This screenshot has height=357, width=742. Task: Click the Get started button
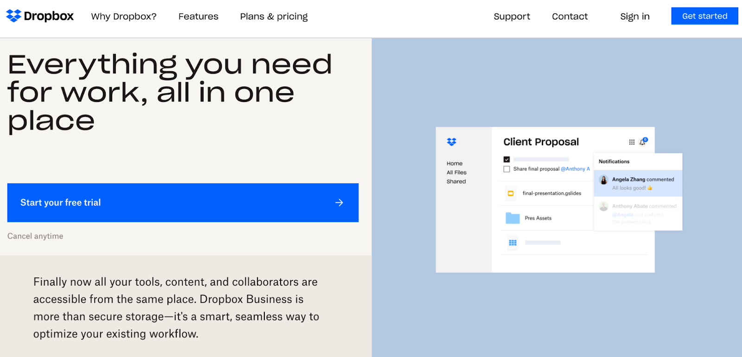coord(704,16)
